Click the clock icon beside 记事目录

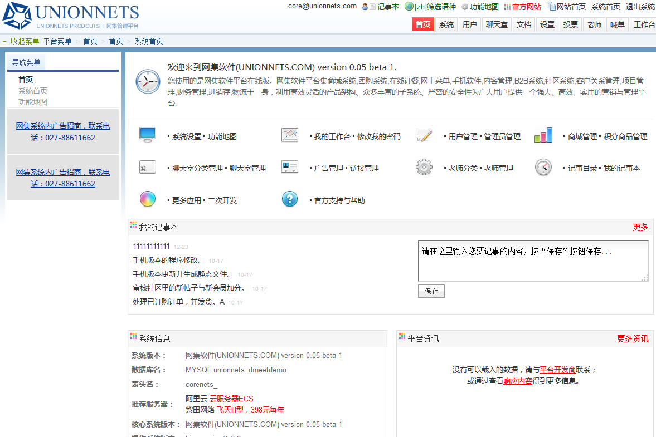coord(543,168)
